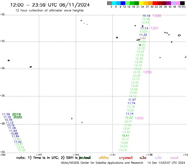
Task: Click the pink swatch above 70 (ft)
Action: click(178, 3)
